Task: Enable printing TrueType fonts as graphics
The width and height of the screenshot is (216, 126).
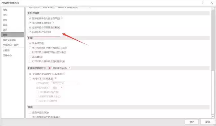Action: tap(30, 48)
